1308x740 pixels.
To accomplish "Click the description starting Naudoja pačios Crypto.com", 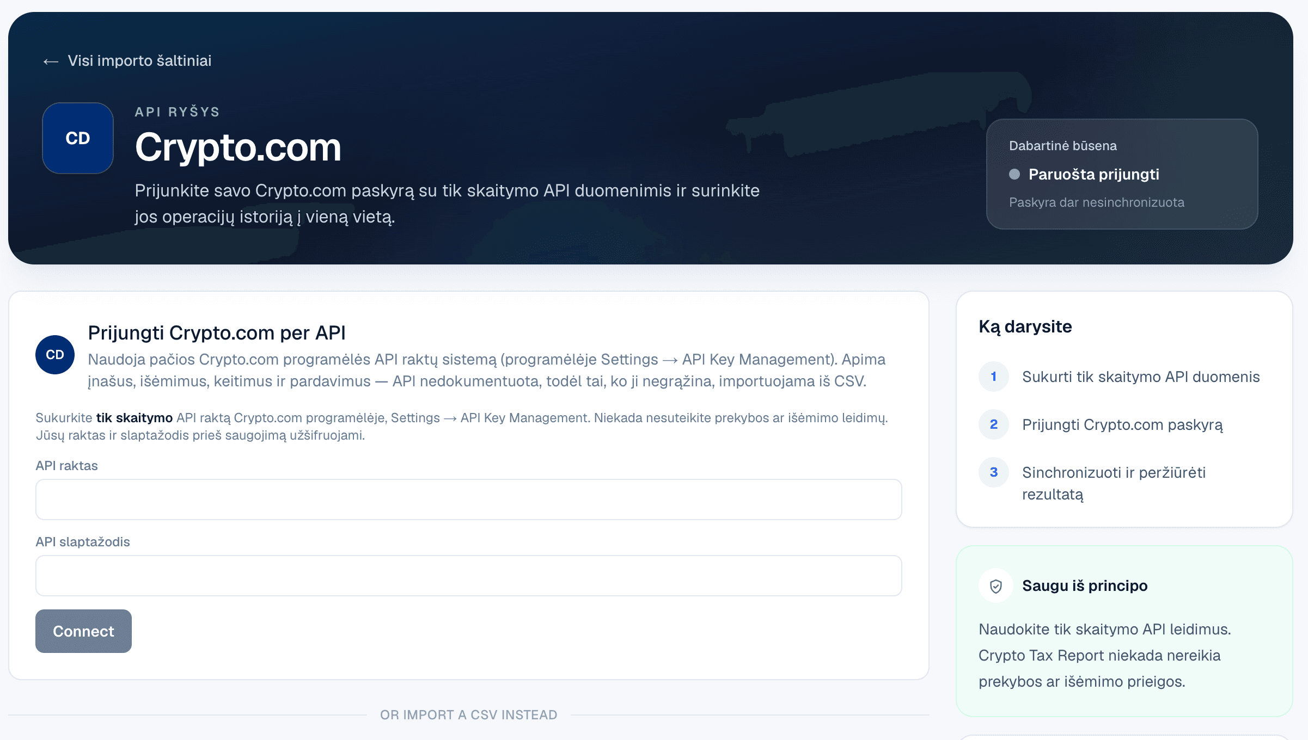I will 487,370.
